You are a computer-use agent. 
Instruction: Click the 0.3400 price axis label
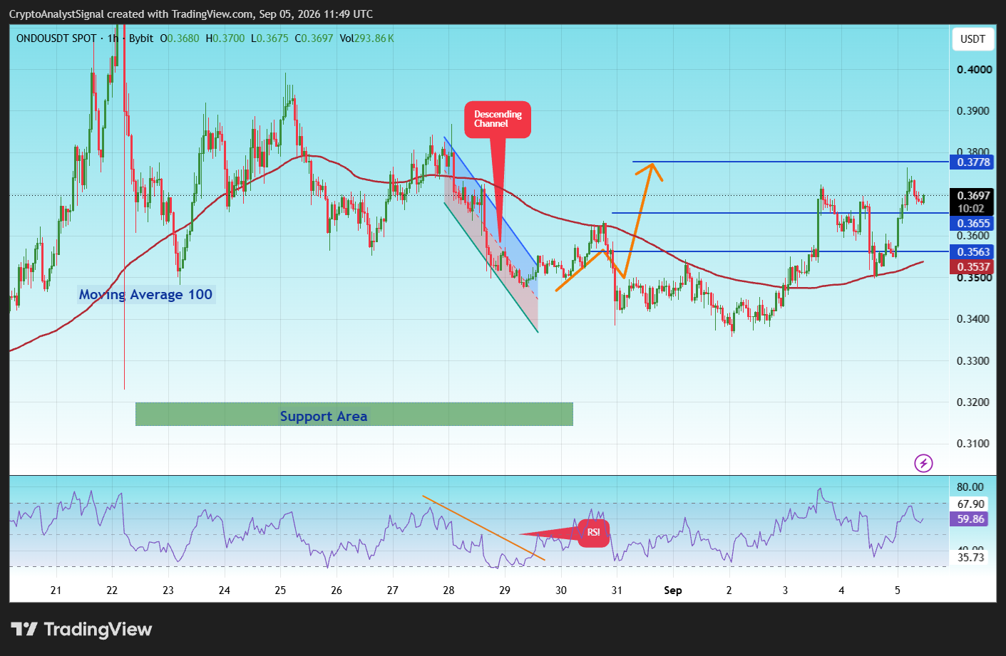(974, 319)
